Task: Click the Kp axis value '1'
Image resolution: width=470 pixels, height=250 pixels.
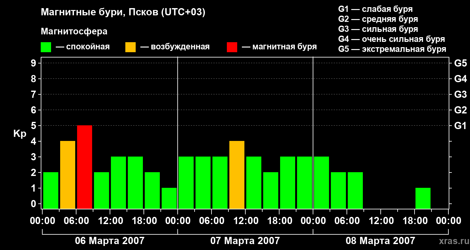Action: 34,188
